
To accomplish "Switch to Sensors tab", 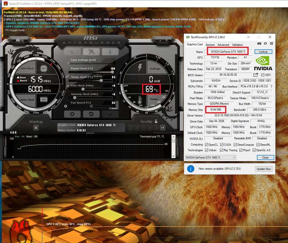I will pos(210,44).
